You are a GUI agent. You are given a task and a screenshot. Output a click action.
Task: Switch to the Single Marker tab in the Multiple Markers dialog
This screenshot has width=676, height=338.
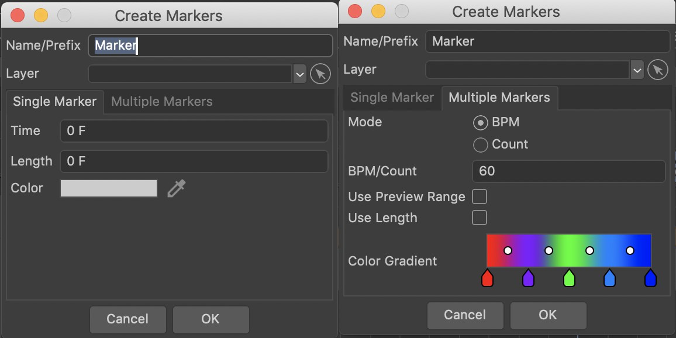[x=392, y=98]
